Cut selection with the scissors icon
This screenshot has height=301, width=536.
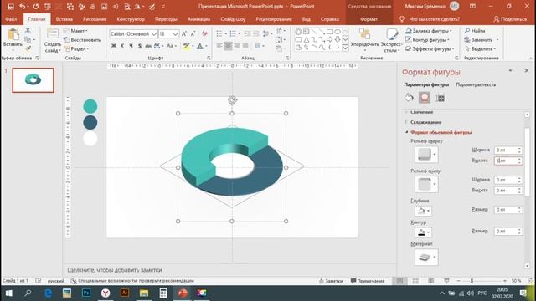click(28, 30)
